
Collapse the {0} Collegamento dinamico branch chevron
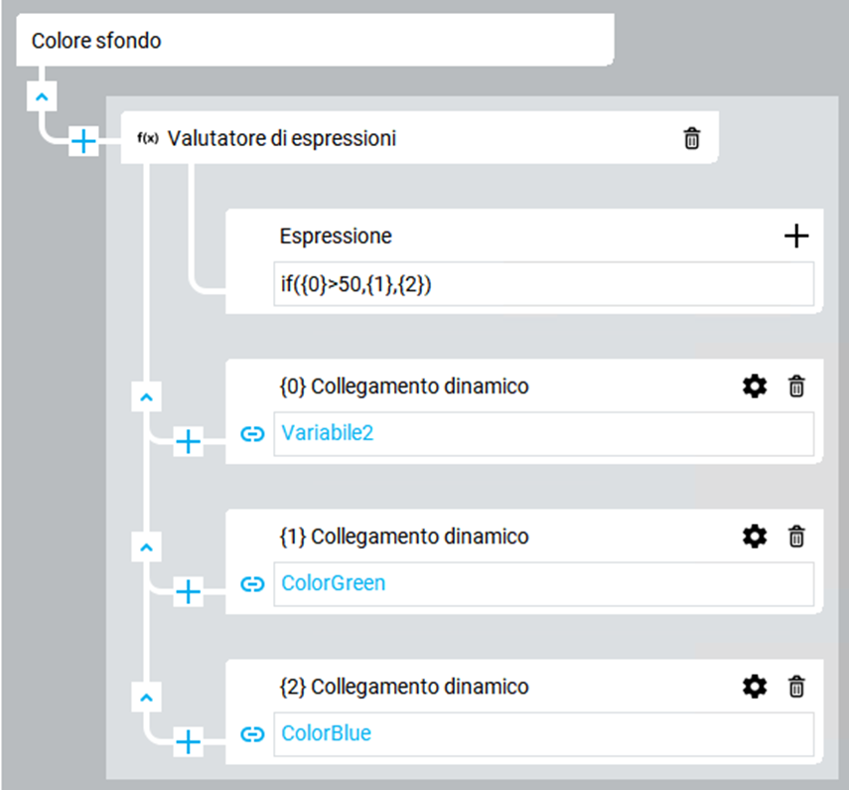coord(146,396)
